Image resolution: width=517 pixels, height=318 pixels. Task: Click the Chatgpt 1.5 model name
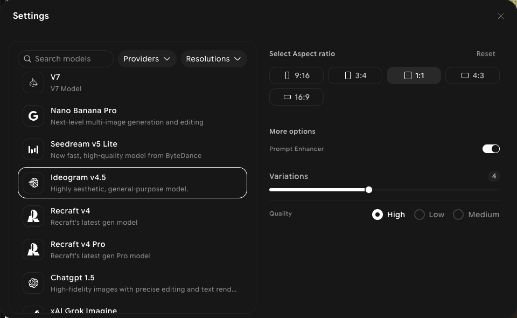point(73,278)
